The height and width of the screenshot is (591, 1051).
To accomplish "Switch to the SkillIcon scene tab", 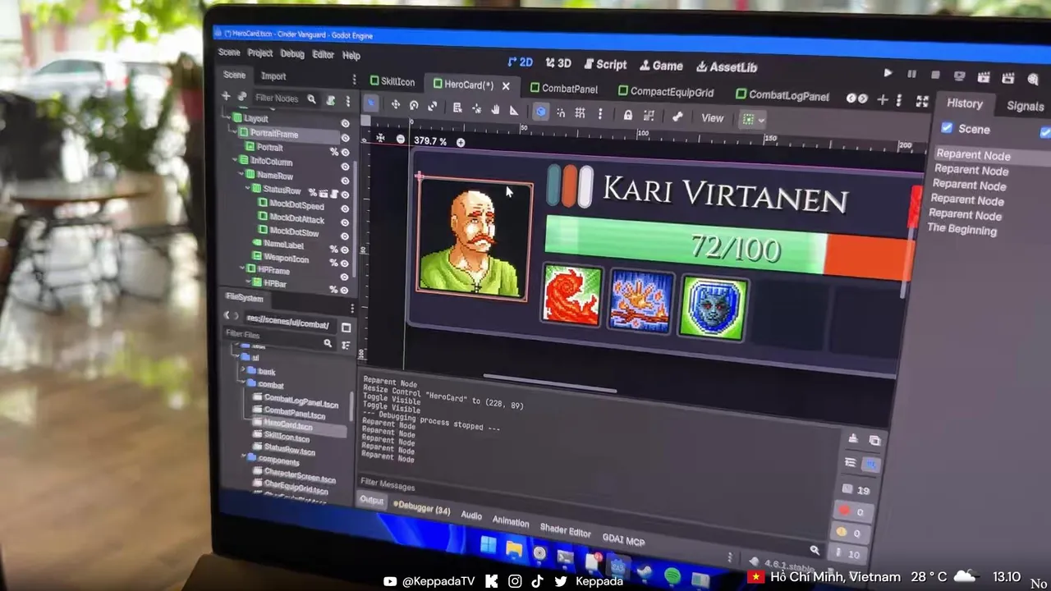I will pos(392,81).
